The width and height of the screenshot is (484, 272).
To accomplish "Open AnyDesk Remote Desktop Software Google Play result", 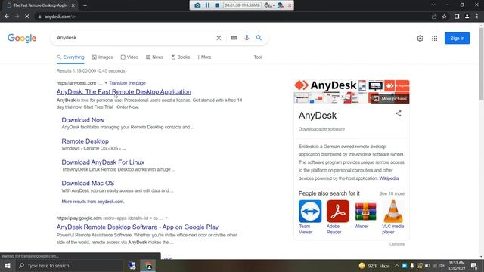I will pos(138,227).
